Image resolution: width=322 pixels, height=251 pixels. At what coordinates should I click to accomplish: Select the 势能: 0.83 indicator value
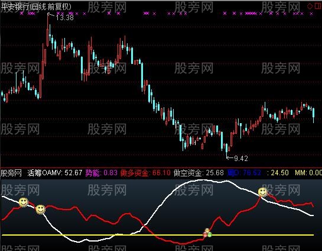pos(101,173)
